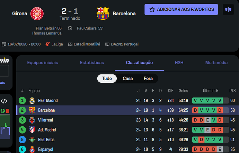The image size is (239, 153).
Task: Click the Real Madrid crest in standings
Action: tap(32, 101)
